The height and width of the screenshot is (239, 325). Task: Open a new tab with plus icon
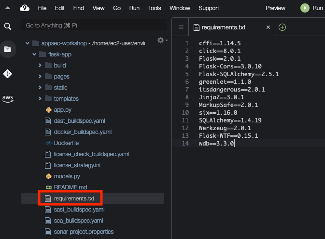point(282,27)
